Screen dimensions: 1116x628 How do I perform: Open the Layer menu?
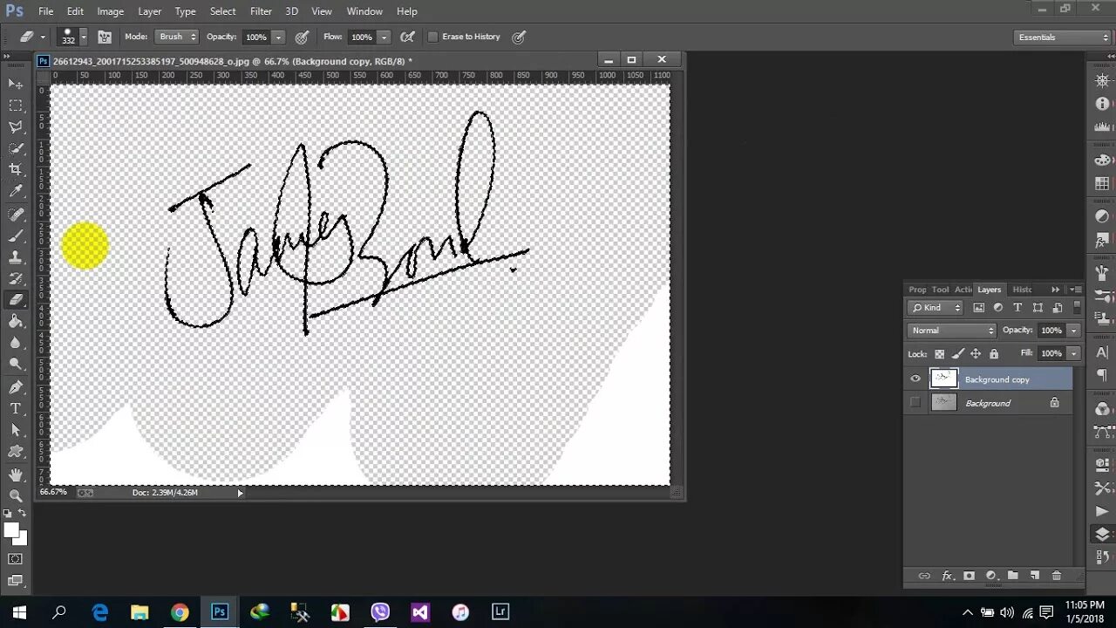(149, 11)
